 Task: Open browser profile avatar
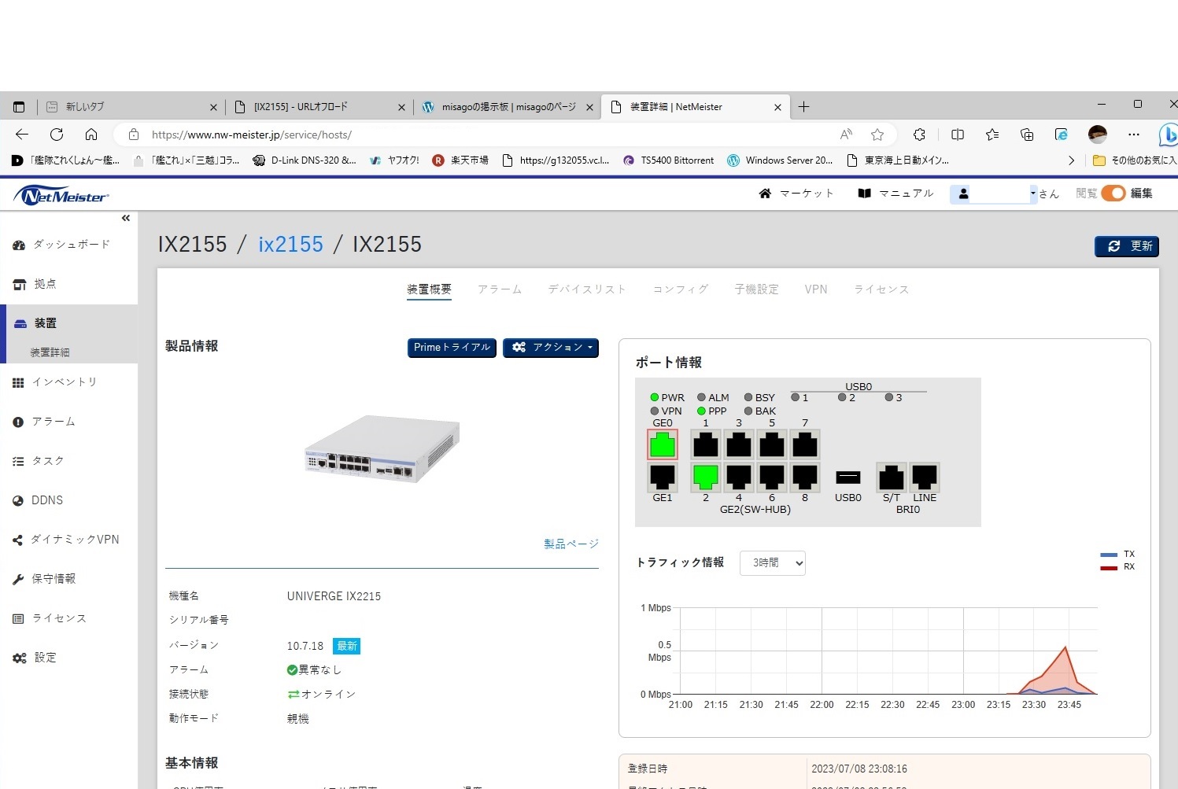(x=1098, y=135)
